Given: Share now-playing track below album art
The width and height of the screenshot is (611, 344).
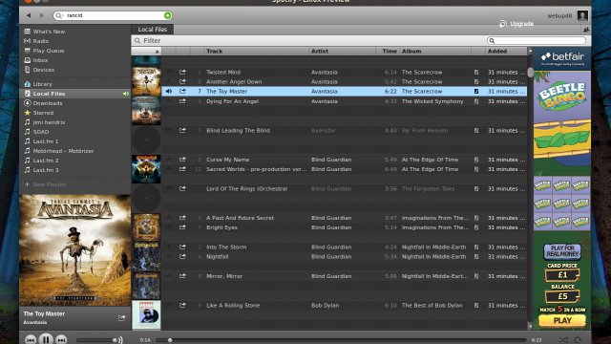Looking at the screenshot, I should tap(121, 318).
